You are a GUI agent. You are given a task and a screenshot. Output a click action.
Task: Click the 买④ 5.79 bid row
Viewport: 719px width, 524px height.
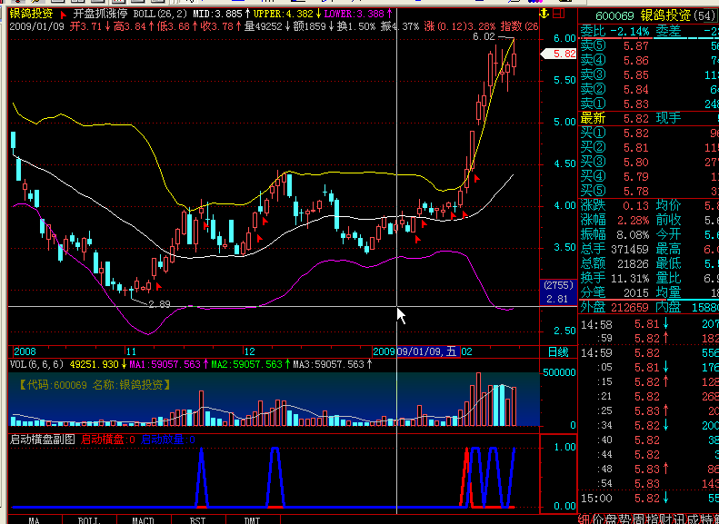(x=649, y=177)
